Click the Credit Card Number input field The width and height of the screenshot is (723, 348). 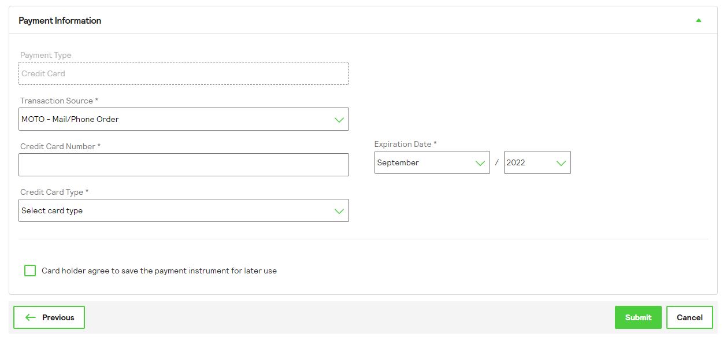coord(183,165)
